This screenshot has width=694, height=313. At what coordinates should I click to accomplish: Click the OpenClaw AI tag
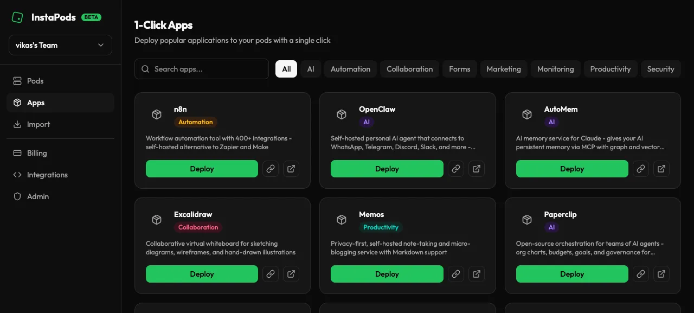(x=367, y=122)
